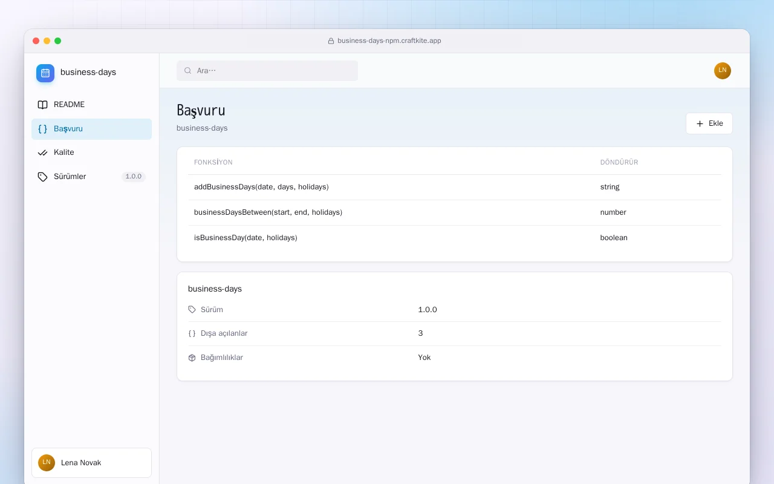Click the address bar URL
The image size is (774, 484).
(x=389, y=41)
